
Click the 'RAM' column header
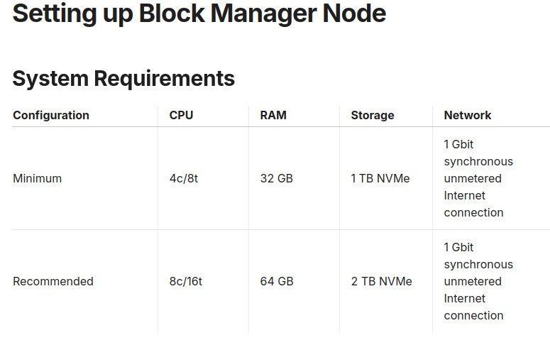pyautogui.click(x=273, y=115)
